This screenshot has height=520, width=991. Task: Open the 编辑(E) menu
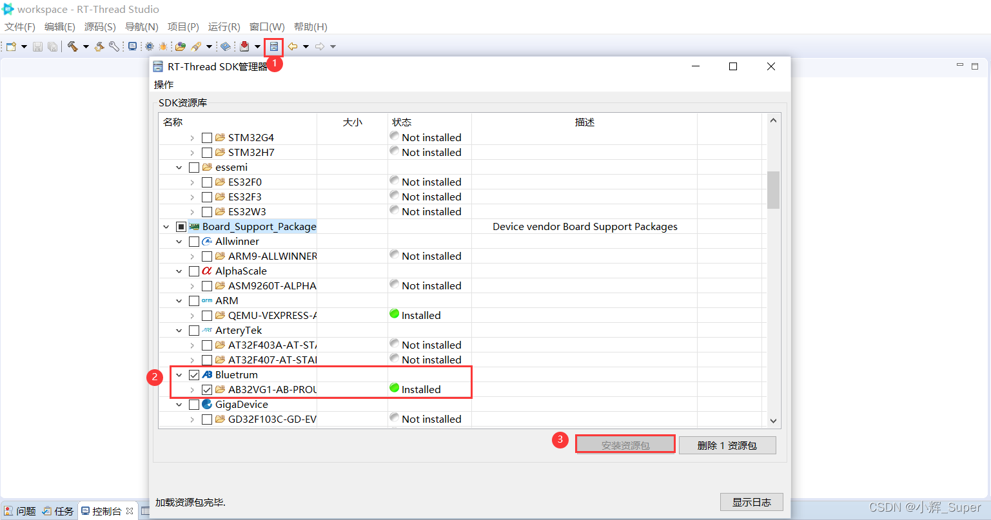60,27
